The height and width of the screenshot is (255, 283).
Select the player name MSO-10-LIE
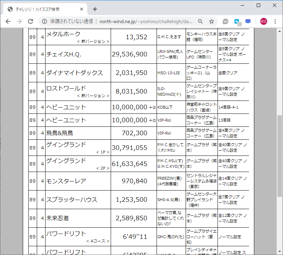click(168, 73)
